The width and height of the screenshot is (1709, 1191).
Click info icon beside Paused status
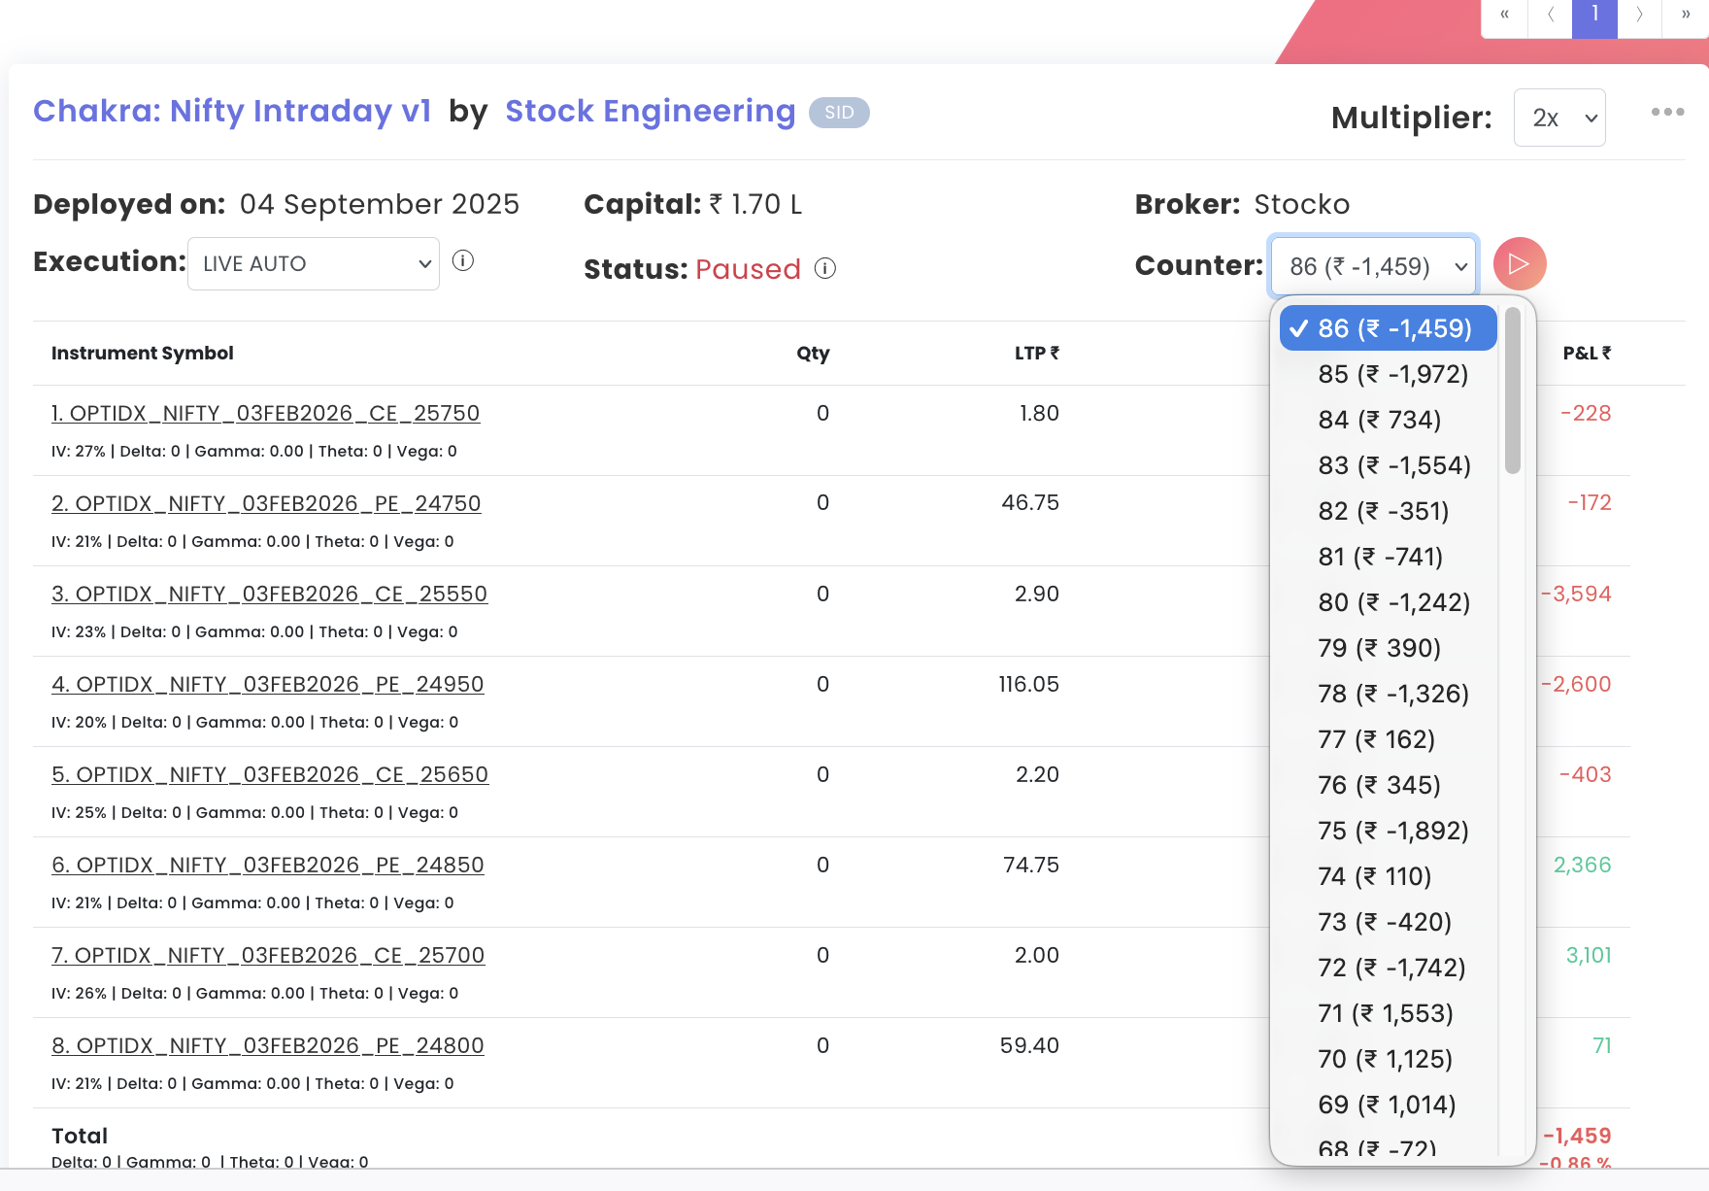824,269
